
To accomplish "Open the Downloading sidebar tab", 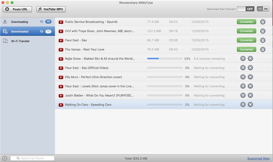I will click(x=28, y=22).
